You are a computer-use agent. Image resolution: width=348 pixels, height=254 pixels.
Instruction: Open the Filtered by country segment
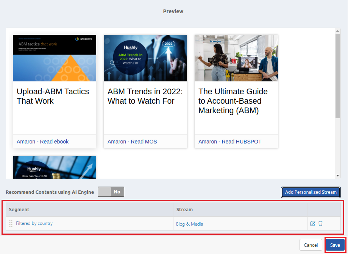34,223
